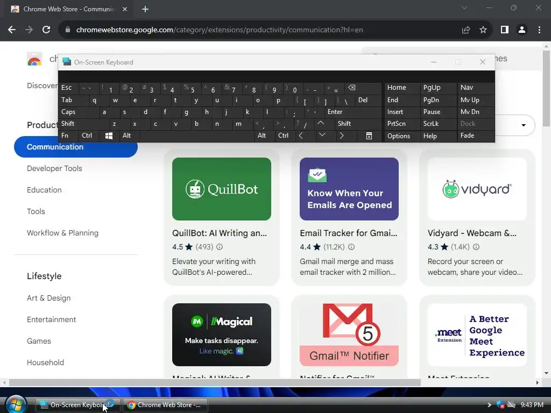Image resolution: width=551 pixels, height=413 pixels.
Task: Select the Tools category
Action: (x=36, y=211)
